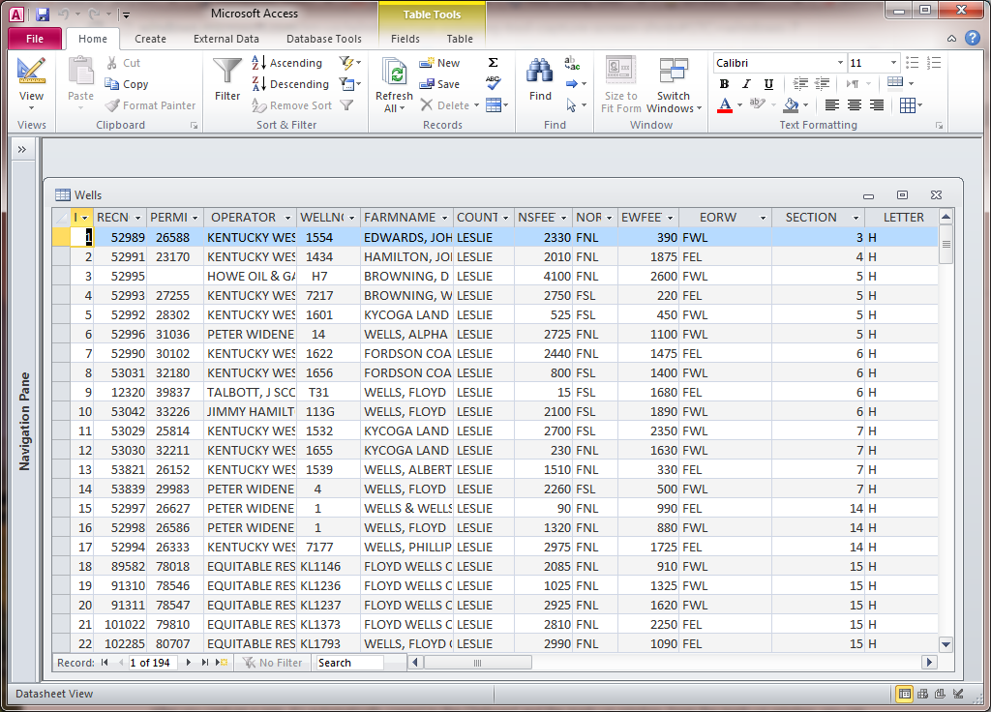Image resolution: width=991 pixels, height=712 pixels.
Task: Switch to Design view in status bar
Action: pos(958,694)
